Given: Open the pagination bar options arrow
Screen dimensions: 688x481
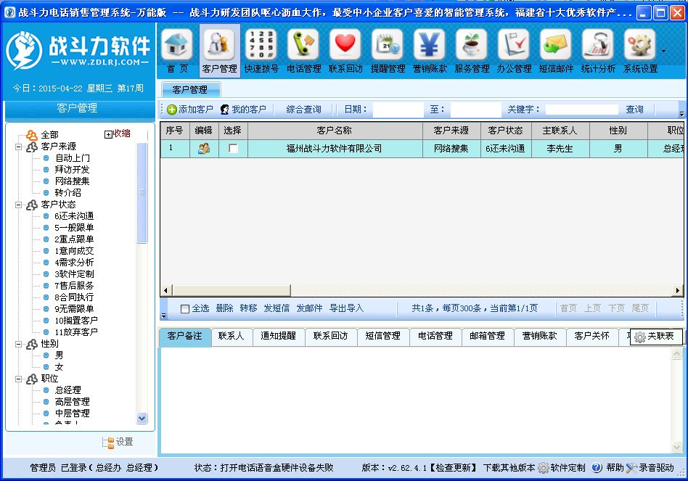Looking at the screenshot, I should (x=164, y=316).
